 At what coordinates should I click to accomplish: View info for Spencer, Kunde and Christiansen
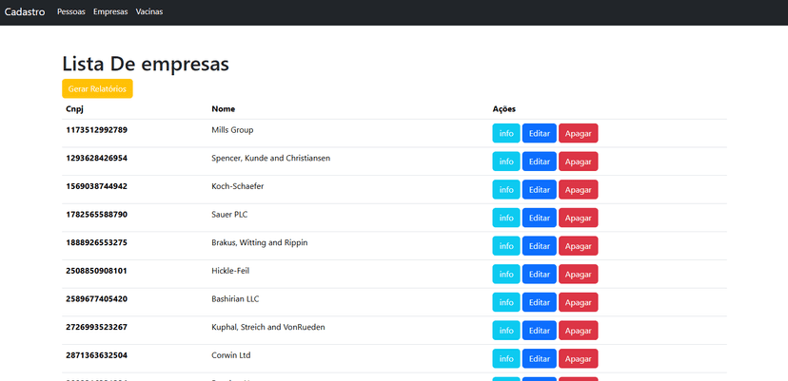coord(506,162)
